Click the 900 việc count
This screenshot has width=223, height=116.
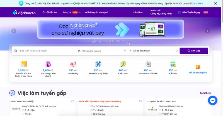(148, 70)
